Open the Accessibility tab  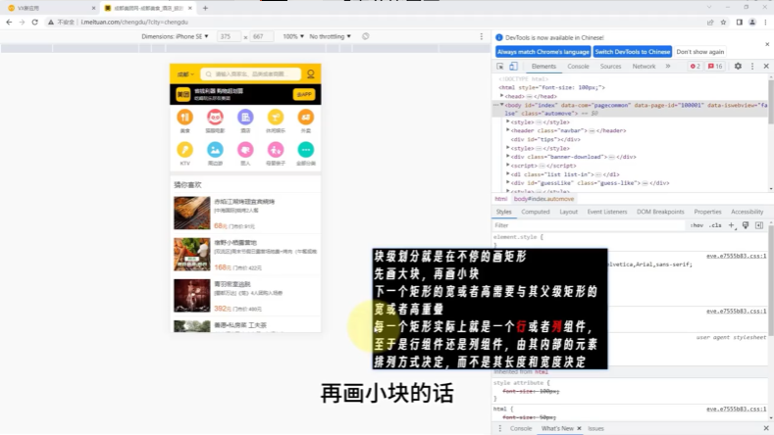tap(747, 212)
